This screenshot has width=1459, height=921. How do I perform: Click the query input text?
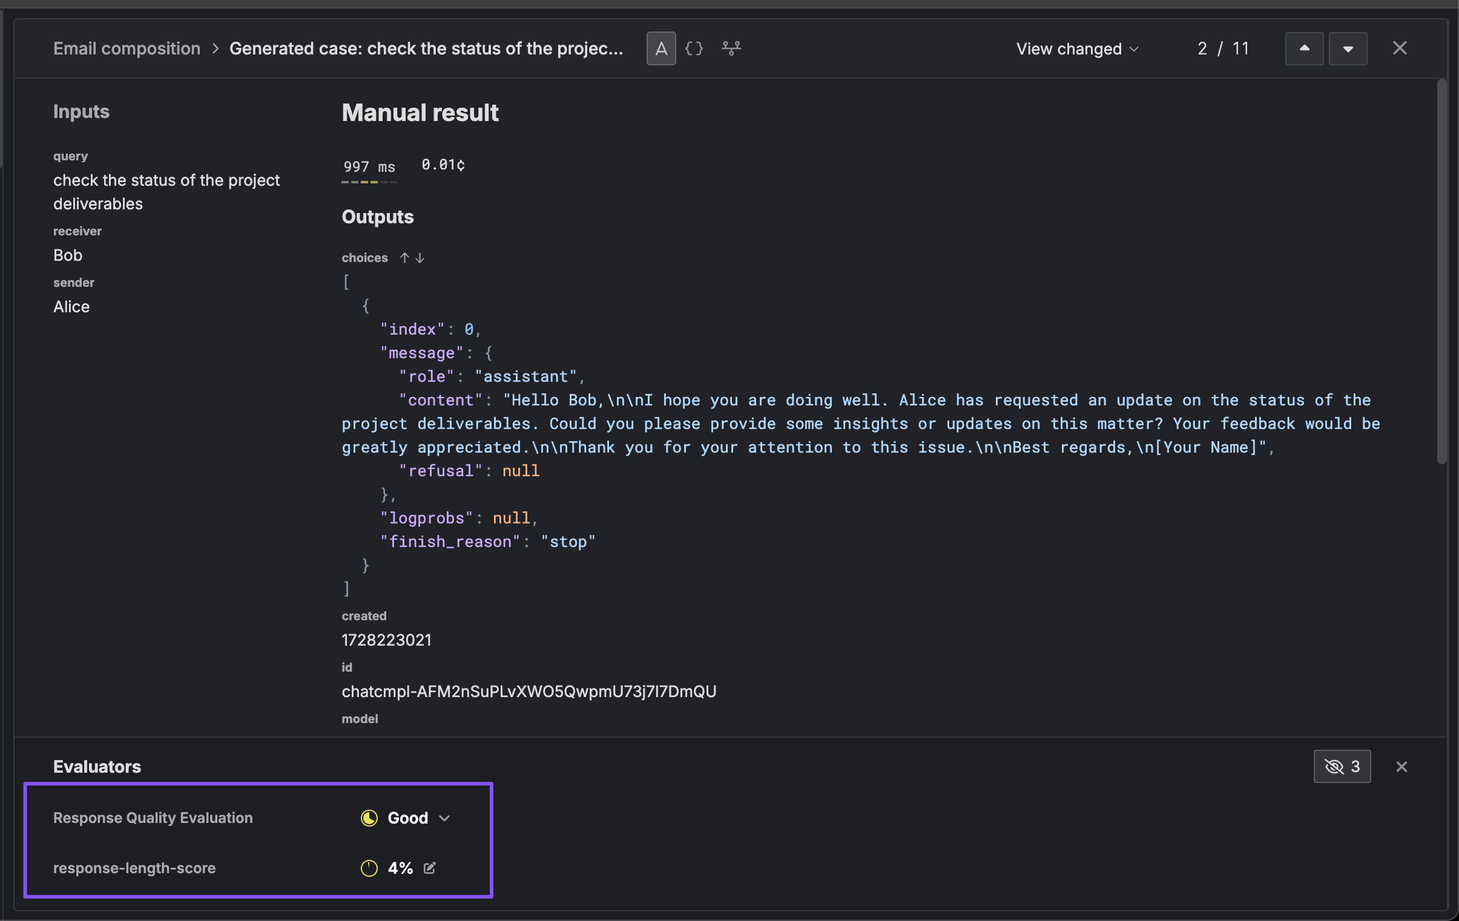pyautogui.click(x=166, y=192)
